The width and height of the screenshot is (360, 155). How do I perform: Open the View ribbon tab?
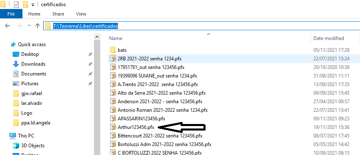81,14
